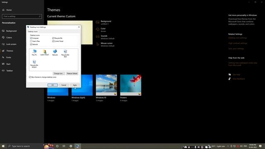Click the Mouse cursor icon in theme details
This screenshot has width=265, height=149.
pyautogui.click(x=98, y=44)
